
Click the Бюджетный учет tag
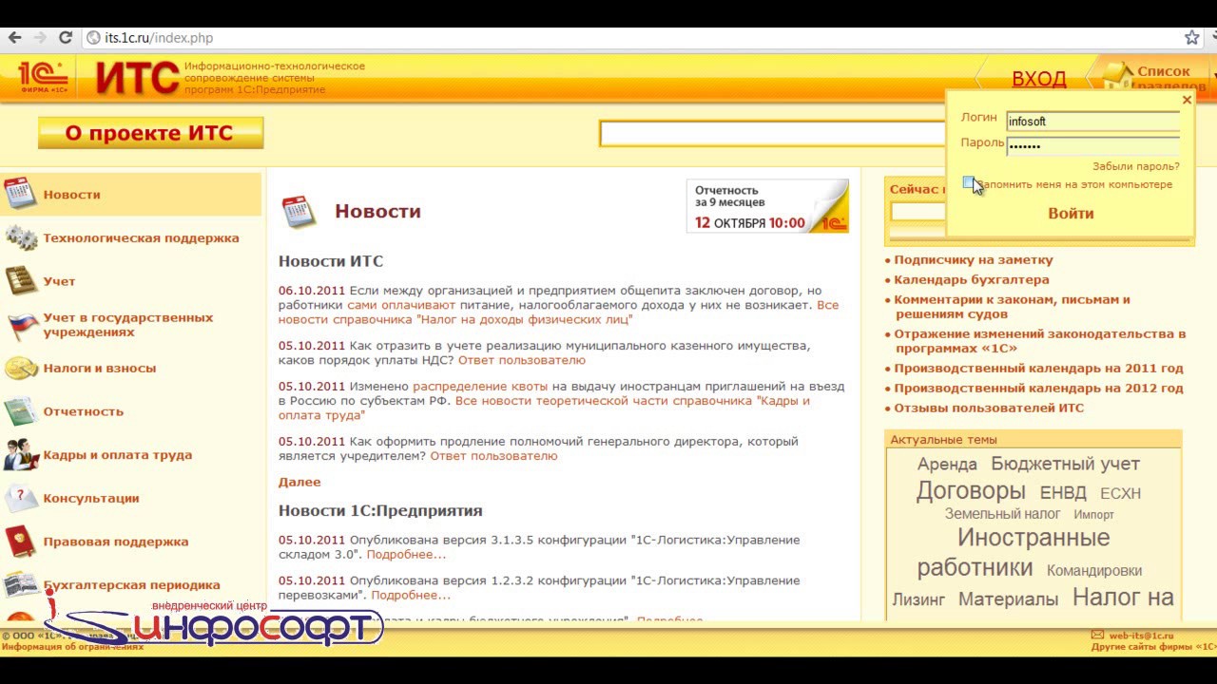coord(1065,464)
